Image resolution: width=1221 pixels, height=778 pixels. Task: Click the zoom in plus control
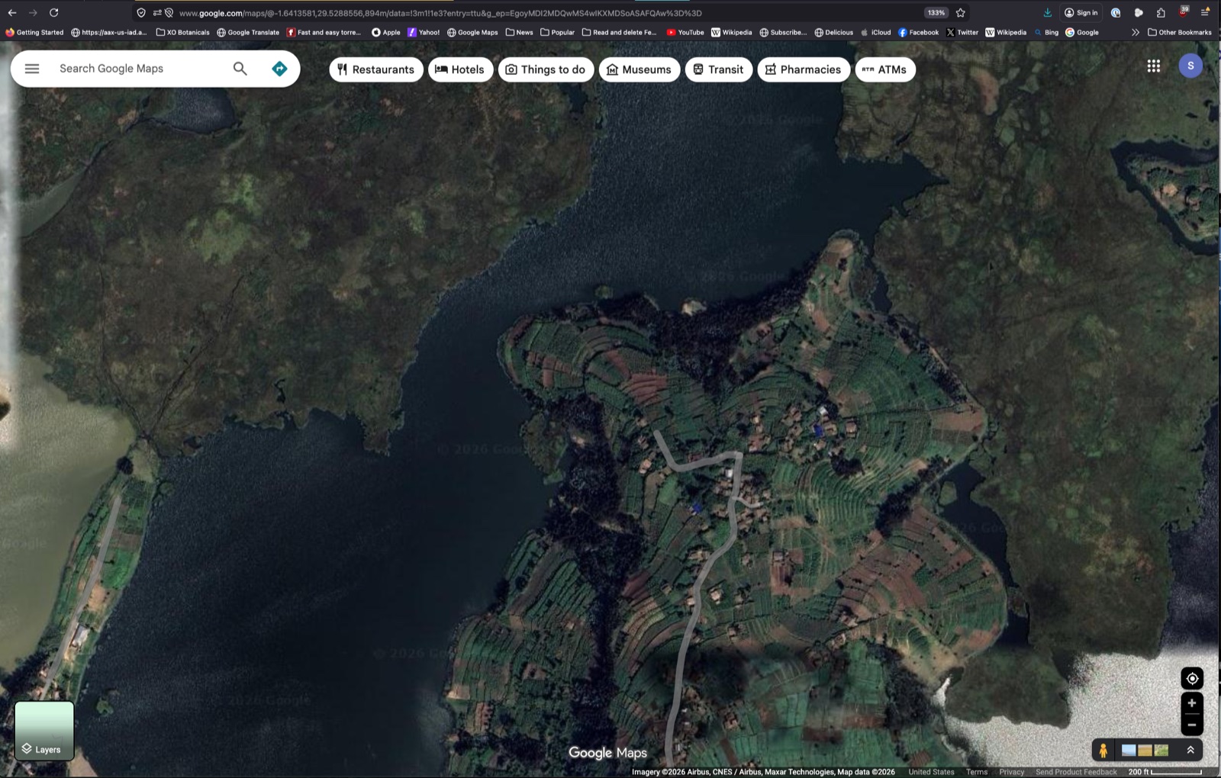tap(1191, 702)
